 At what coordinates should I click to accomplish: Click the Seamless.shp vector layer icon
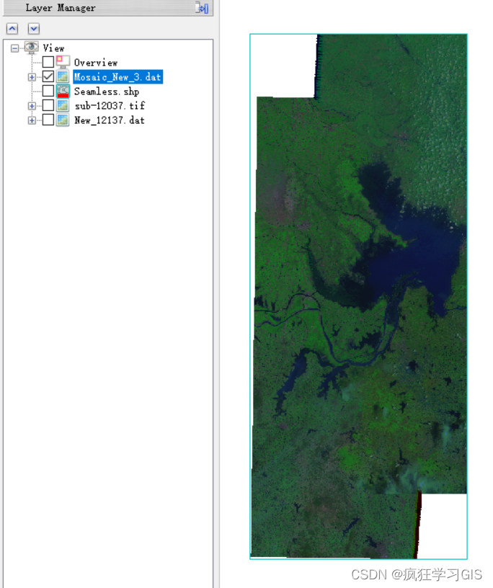63,91
